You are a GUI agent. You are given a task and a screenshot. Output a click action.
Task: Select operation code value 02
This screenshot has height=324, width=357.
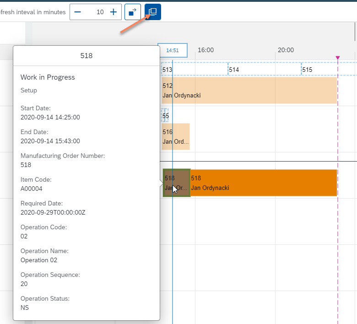(24, 236)
